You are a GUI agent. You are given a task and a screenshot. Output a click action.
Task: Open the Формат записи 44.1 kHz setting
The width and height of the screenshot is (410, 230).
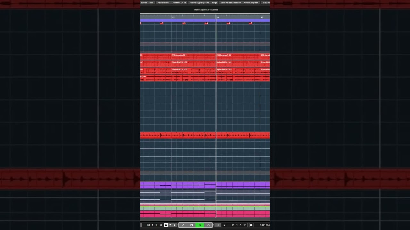[171, 3]
